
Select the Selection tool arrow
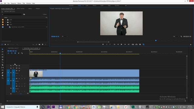pyautogui.click(x=2, y=49)
